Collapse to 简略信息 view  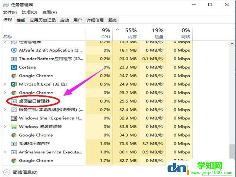point(20,172)
